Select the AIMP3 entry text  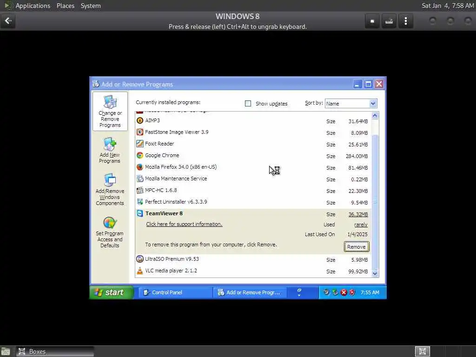pyautogui.click(x=152, y=120)
